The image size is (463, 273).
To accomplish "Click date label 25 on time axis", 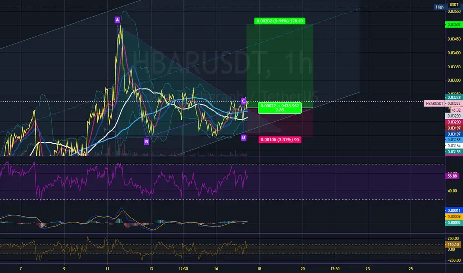I will [x=411, y=269].
